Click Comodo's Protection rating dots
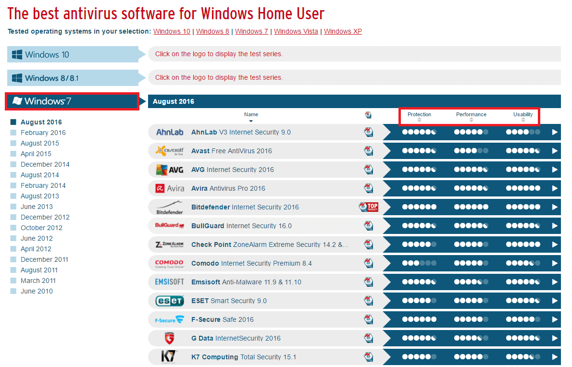The width and height of the screenshot is (572, 367). [x=419, y=263]
